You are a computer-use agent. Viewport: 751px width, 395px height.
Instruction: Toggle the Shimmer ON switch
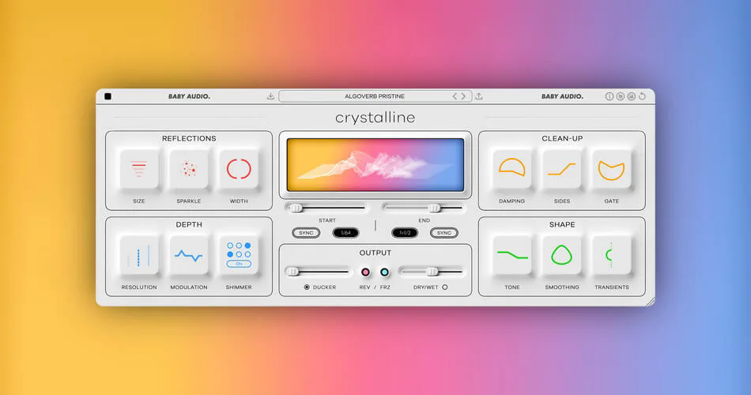(x=239, y=264)
